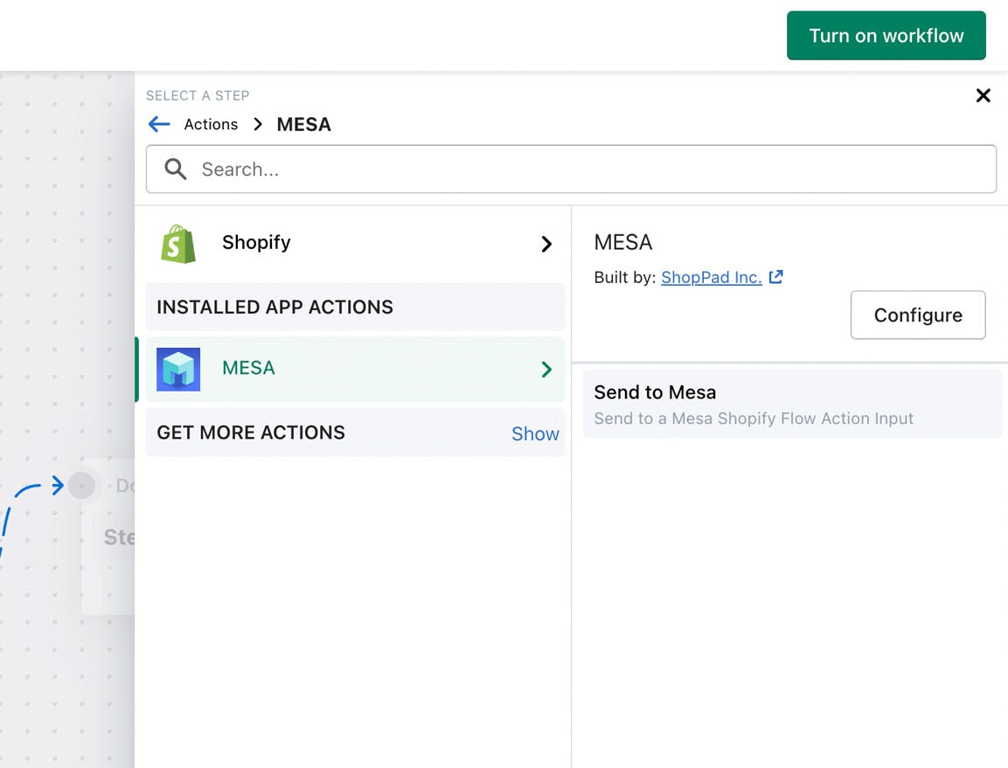This screenshot has width=1008, height=768.
Task: Click the magnifier search icon
Action: (x=175, y=169)
